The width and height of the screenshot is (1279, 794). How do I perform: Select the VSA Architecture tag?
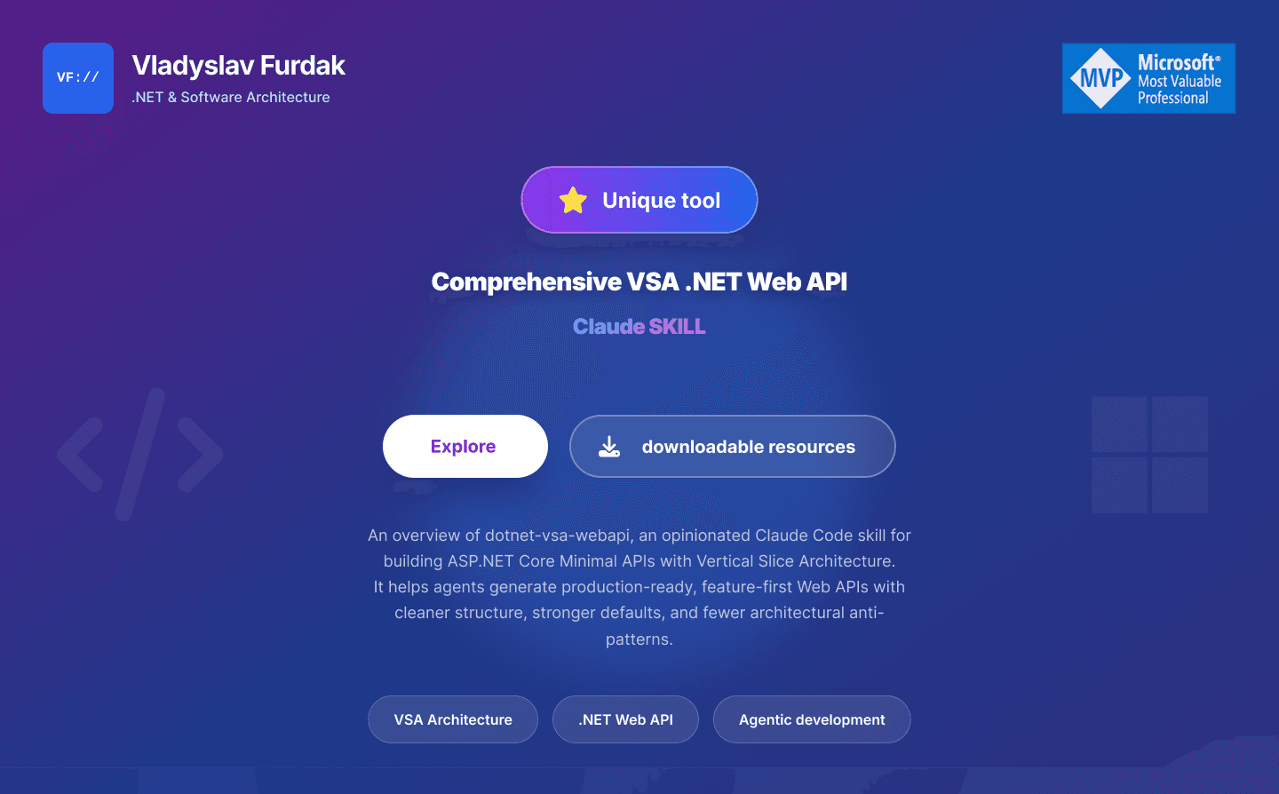453,719
